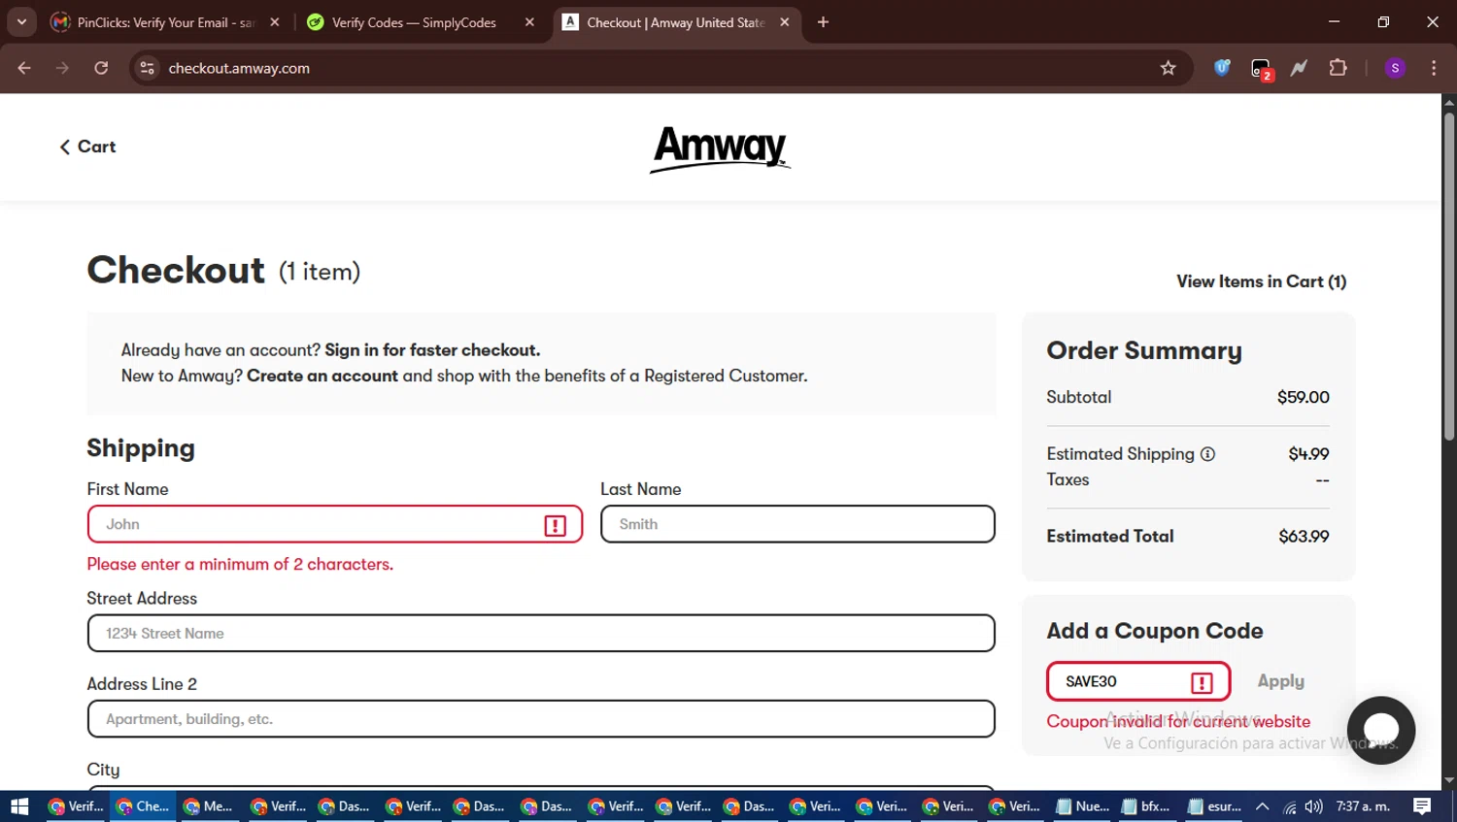The height and width of the screenshot is (822, 1457).
Task: Click the feather-shaped extension icon
Action: (1299, 68)
